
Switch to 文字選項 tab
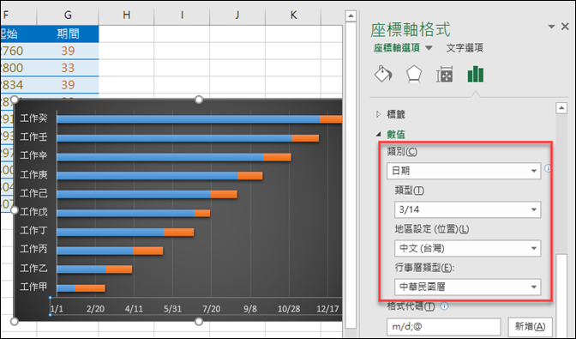click(x=465, y=48)
